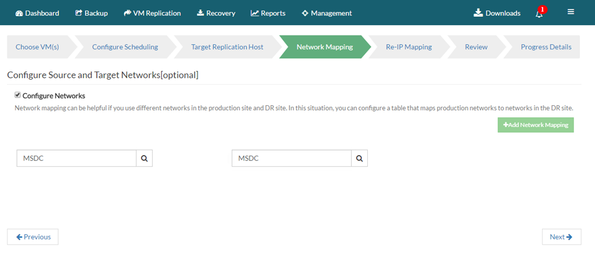Click the Downloads icon in header
The width and height of the screenshot is (595, 262).
(x=478, y=13)
